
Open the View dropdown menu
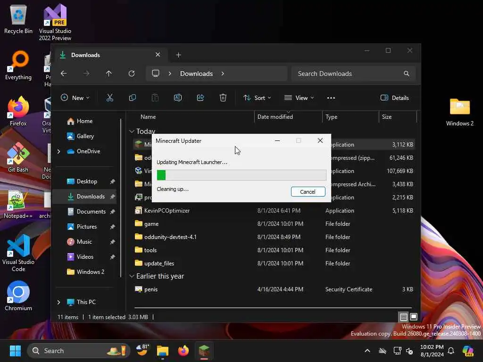[299, 98]
